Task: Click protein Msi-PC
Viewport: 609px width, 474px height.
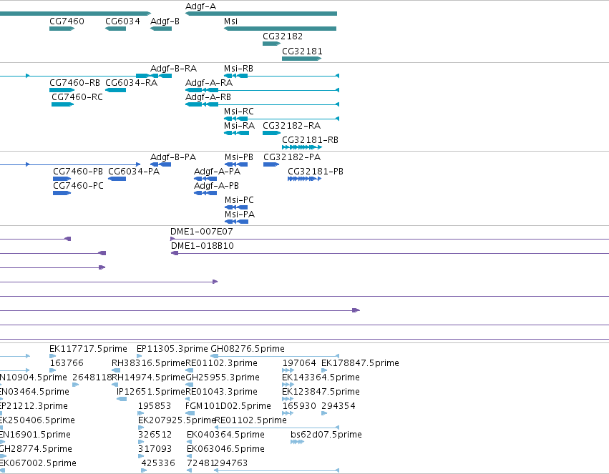Action: 236,207
